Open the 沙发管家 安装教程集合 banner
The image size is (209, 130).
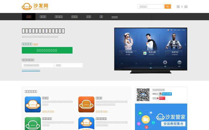[161, 117]
